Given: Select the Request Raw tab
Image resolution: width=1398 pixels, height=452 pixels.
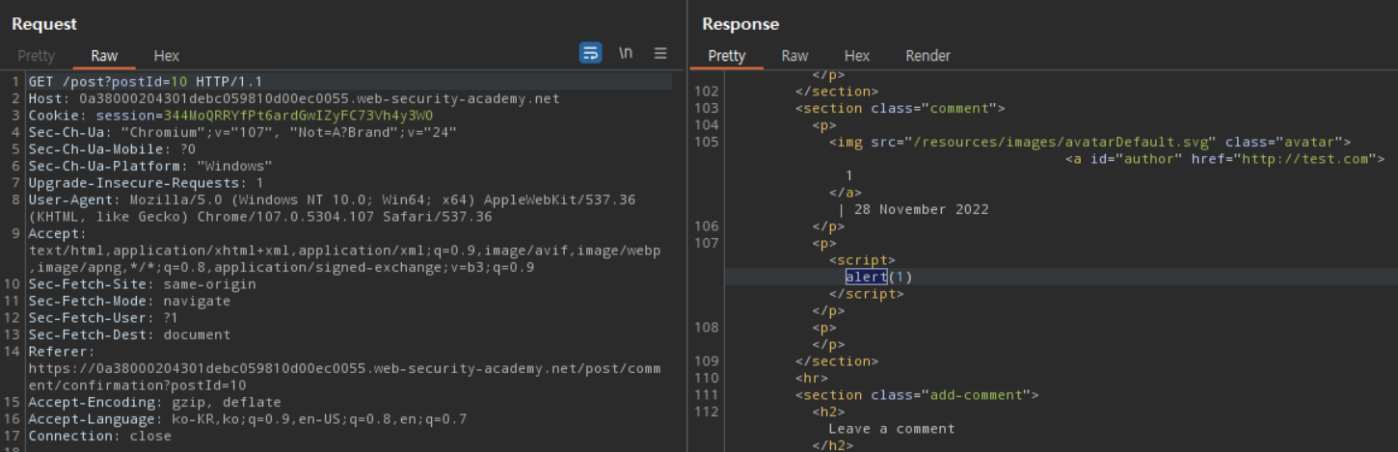Looking at the screenshot, I should pyautogui.click(x=104, y=56).
